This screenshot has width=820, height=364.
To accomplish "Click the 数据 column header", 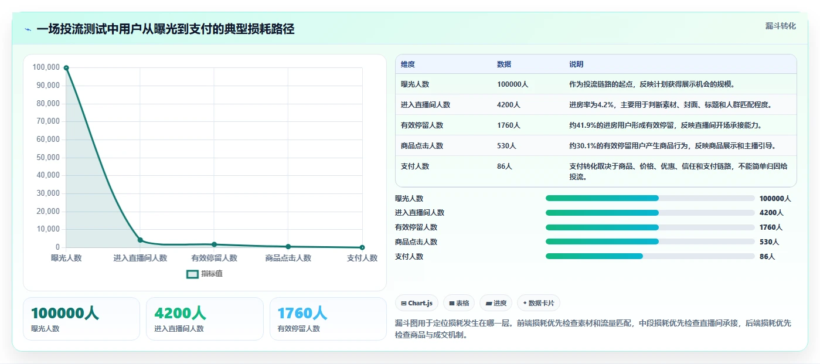I will coord(504,64).
